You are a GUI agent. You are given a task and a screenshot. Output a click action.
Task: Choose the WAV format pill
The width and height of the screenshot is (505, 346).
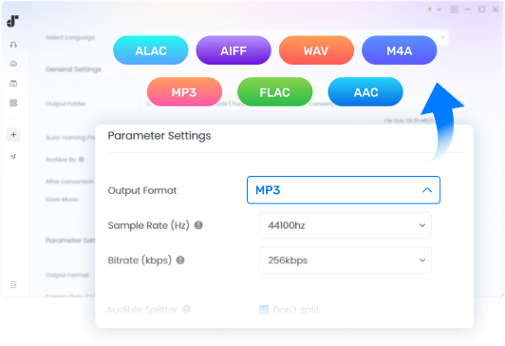(x=316, y=50)
